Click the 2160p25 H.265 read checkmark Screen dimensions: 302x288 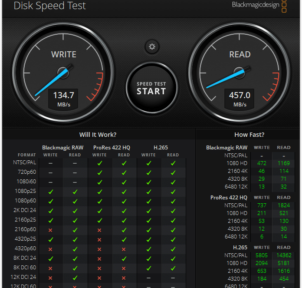173,220
